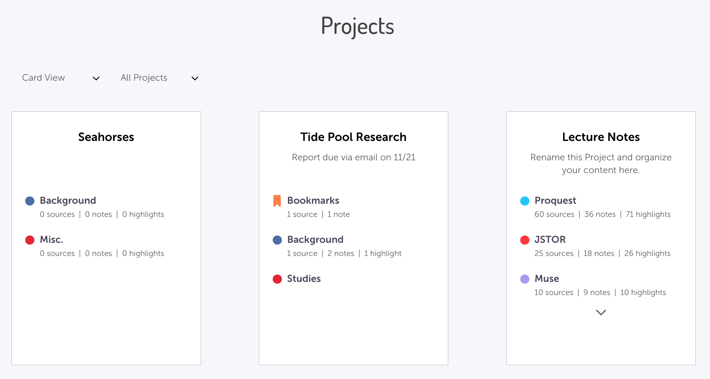The width and height of the screenshot is (710, 379).
Task: Open the Studies folder
Action: 304,279
